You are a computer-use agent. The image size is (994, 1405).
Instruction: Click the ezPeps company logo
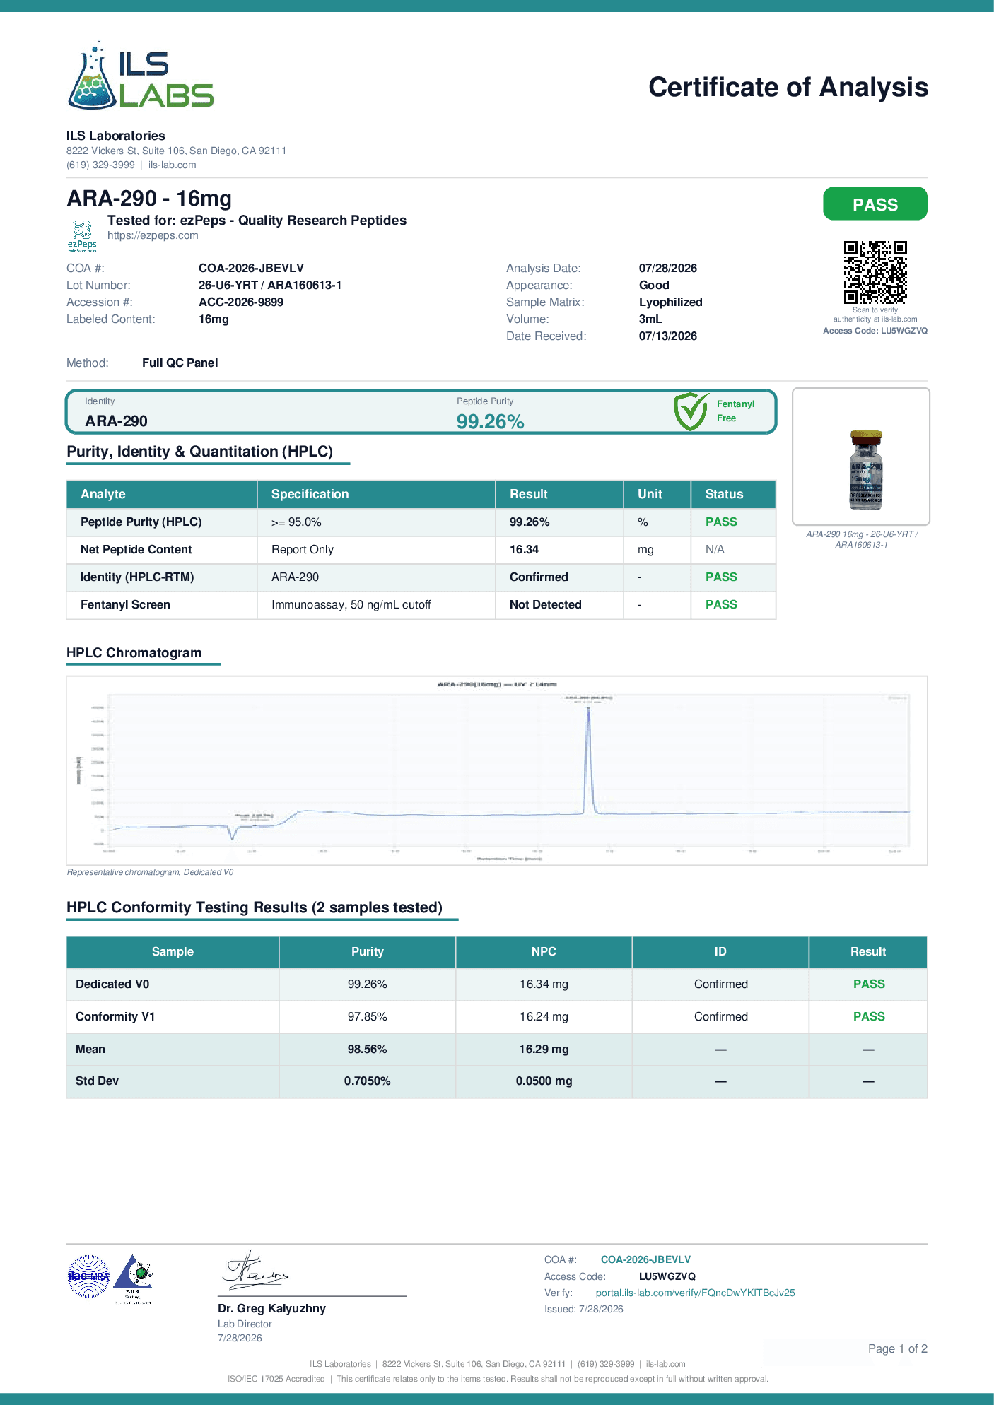tap(82, 236)
